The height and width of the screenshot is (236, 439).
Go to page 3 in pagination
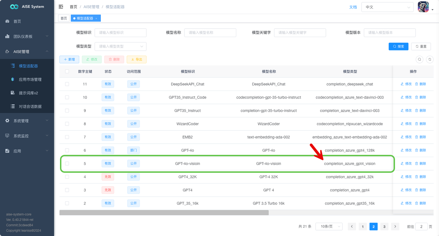coord(384,226)
